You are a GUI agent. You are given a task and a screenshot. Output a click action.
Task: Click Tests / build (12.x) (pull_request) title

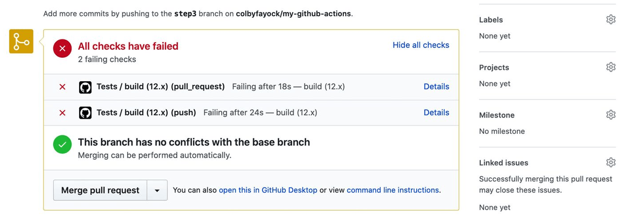click(x=160, y=87)
